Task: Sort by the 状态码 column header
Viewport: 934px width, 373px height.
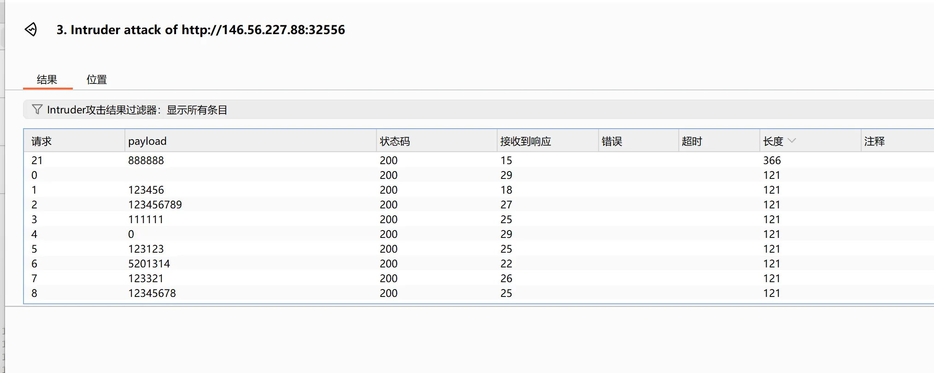Action: pos(394,141)
